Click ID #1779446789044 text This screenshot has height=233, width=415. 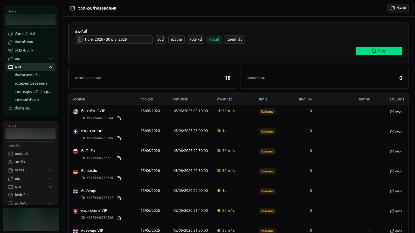(x=97, y=118)
